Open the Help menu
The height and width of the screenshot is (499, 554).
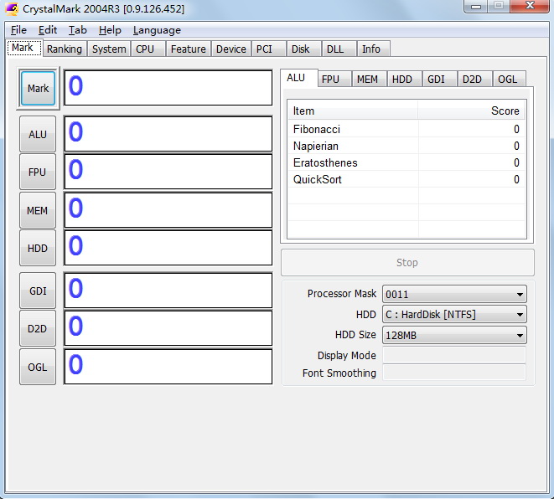click(x=110, y=30)
